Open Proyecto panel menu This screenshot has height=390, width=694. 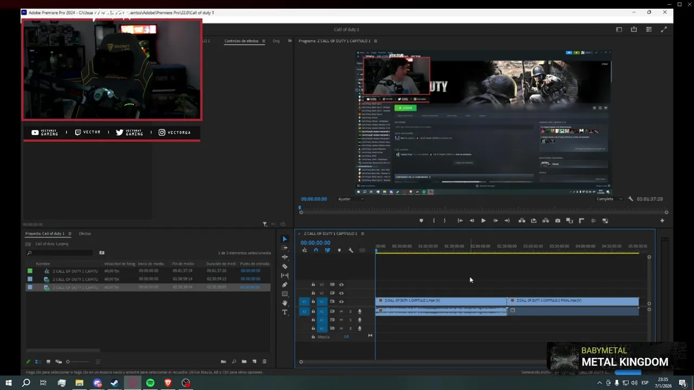(x=69, y=233)
